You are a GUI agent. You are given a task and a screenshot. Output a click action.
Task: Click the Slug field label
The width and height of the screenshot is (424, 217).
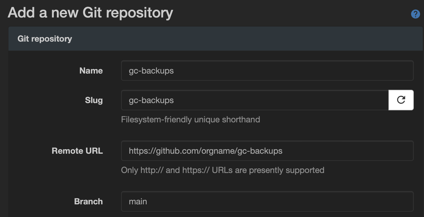point(94,100)
